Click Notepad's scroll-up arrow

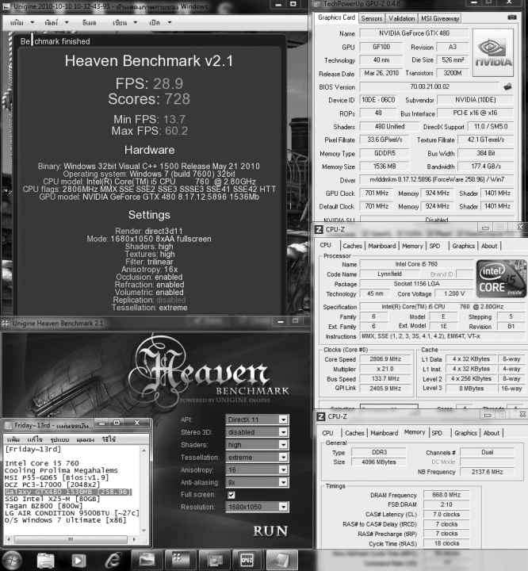click(x=144, y=450)
